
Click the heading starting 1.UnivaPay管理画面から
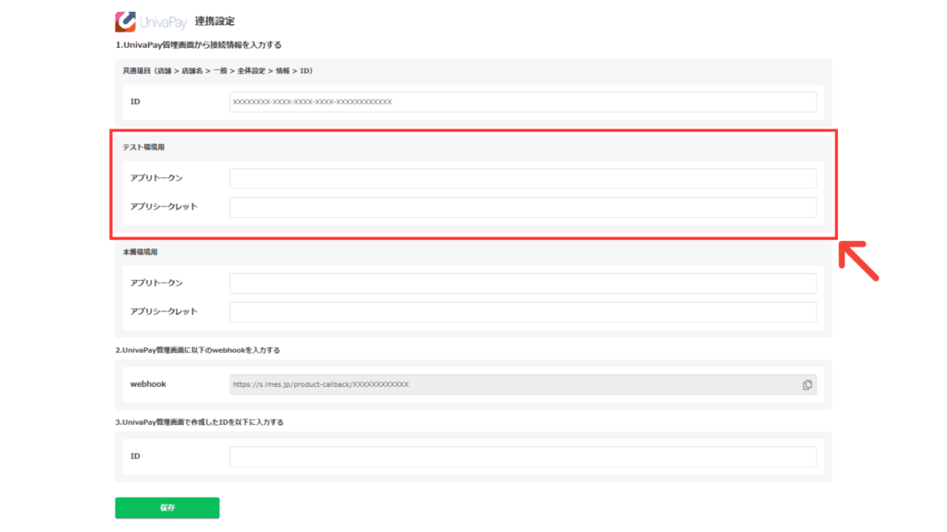(199, 45)
